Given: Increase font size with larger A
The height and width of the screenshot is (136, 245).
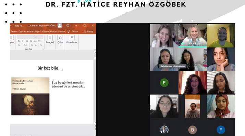Looking at the screenshot, I should pos(32,45).
